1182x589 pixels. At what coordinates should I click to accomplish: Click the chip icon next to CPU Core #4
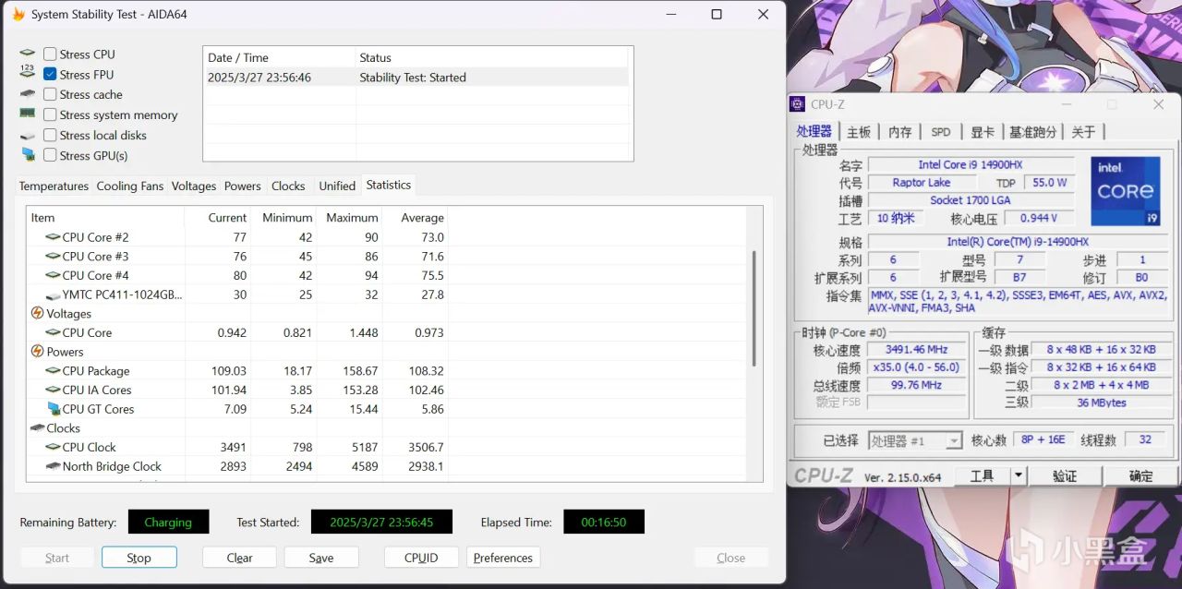53,275
